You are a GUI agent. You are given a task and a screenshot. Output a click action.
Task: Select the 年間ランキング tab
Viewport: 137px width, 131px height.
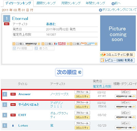click(96, 3)
